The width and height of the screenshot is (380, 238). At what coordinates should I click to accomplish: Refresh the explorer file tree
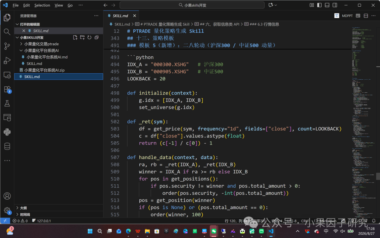pyautogui.click(x=89, y=37)
